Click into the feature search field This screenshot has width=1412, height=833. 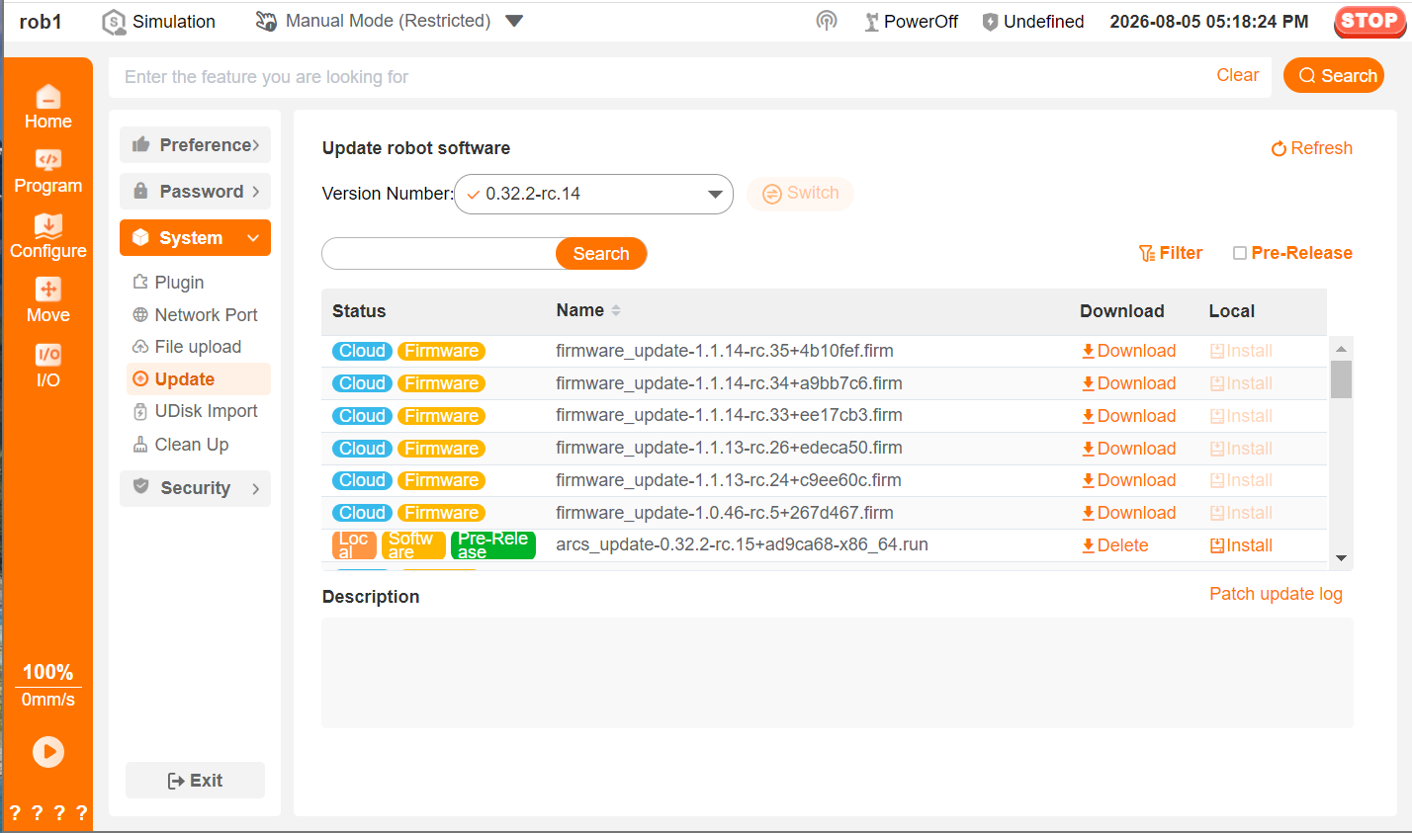[662, 77]
